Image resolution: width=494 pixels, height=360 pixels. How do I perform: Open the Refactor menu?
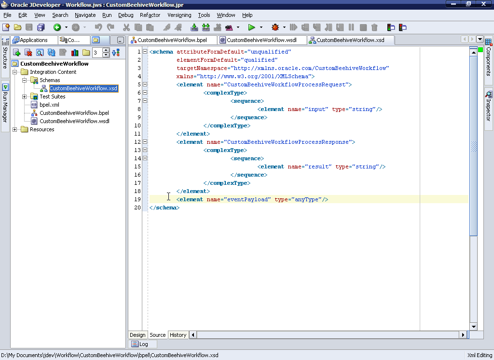(150, 15)
